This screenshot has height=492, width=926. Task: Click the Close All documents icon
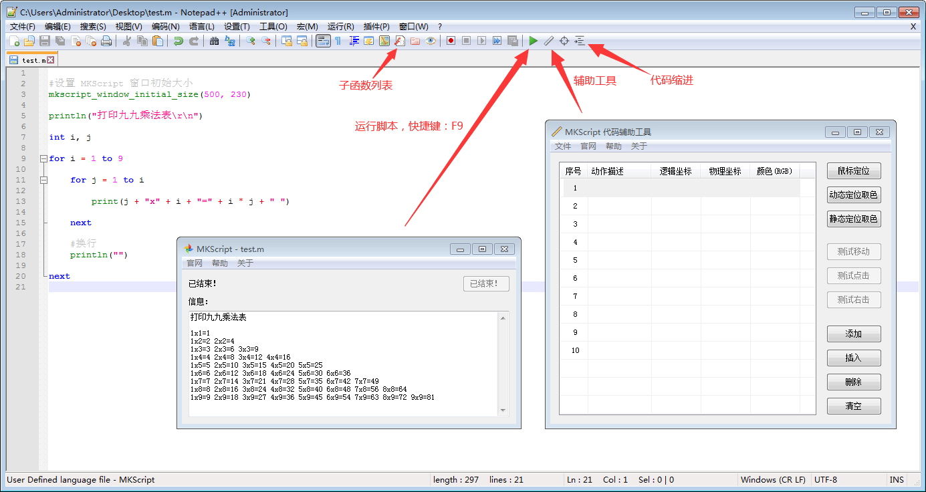click(x=91, y=41)
